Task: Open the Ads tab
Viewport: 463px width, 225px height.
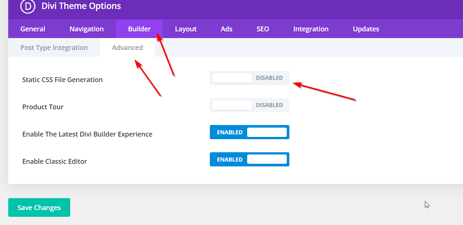Action: click(227, 29)
